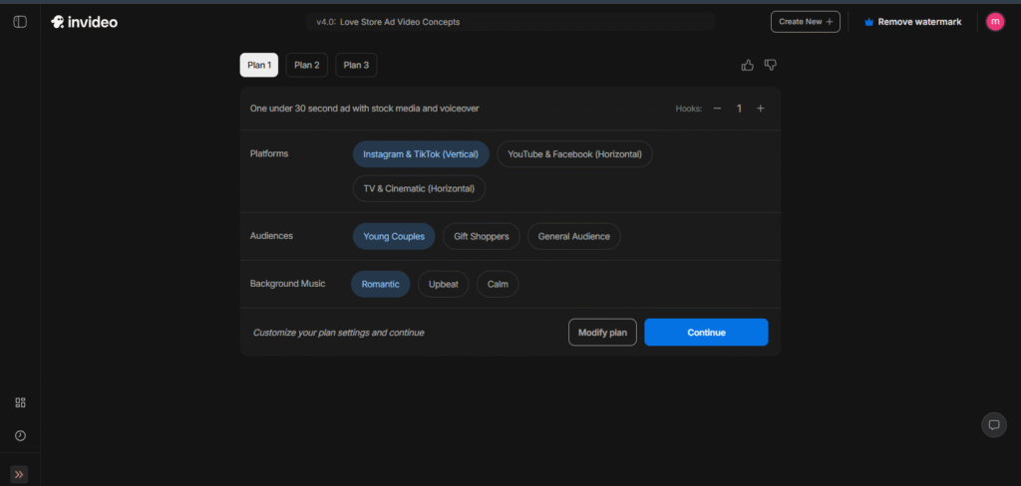Expand the sidebar with double chevron
Viewport: 1021px width, 486px height.
pos(20,474)
